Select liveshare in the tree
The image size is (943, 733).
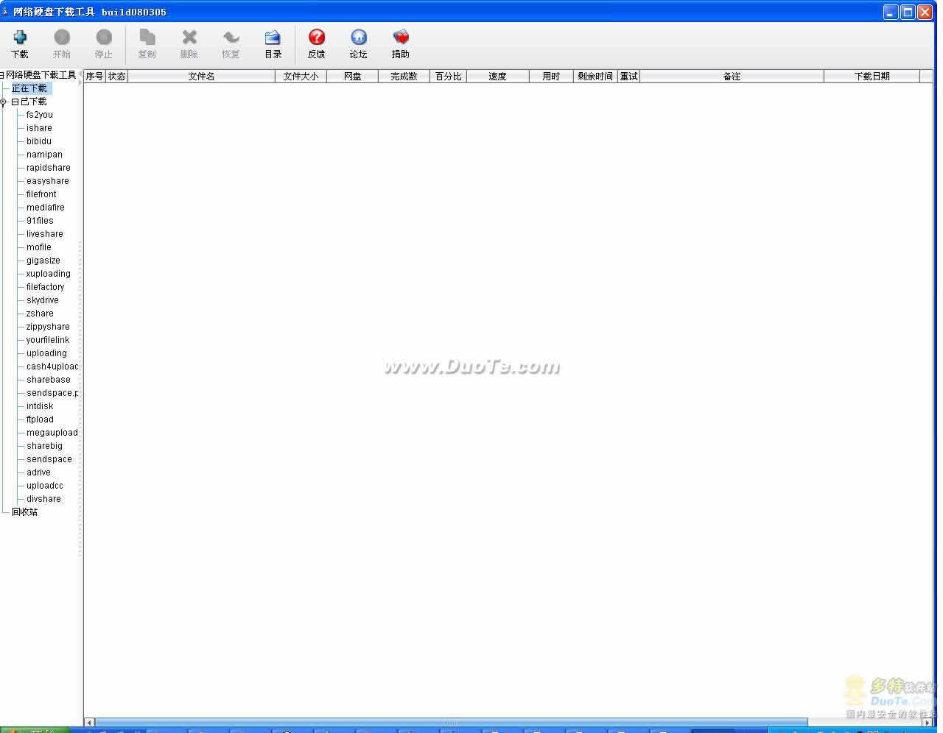[x=45, y=234]
